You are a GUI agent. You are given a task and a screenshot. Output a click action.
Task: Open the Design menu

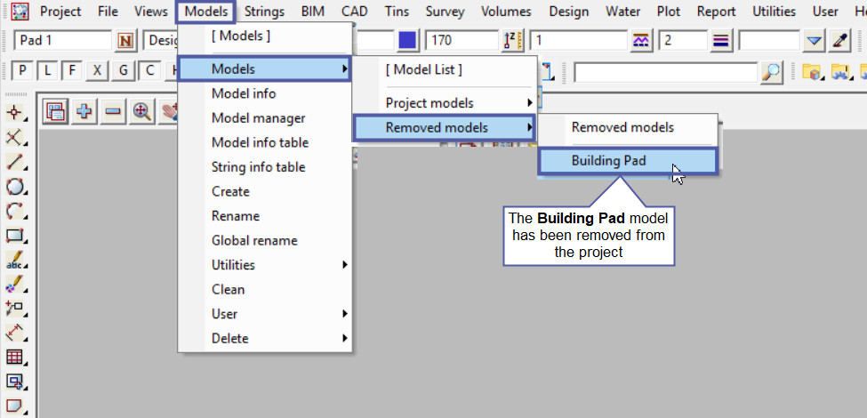568,11
